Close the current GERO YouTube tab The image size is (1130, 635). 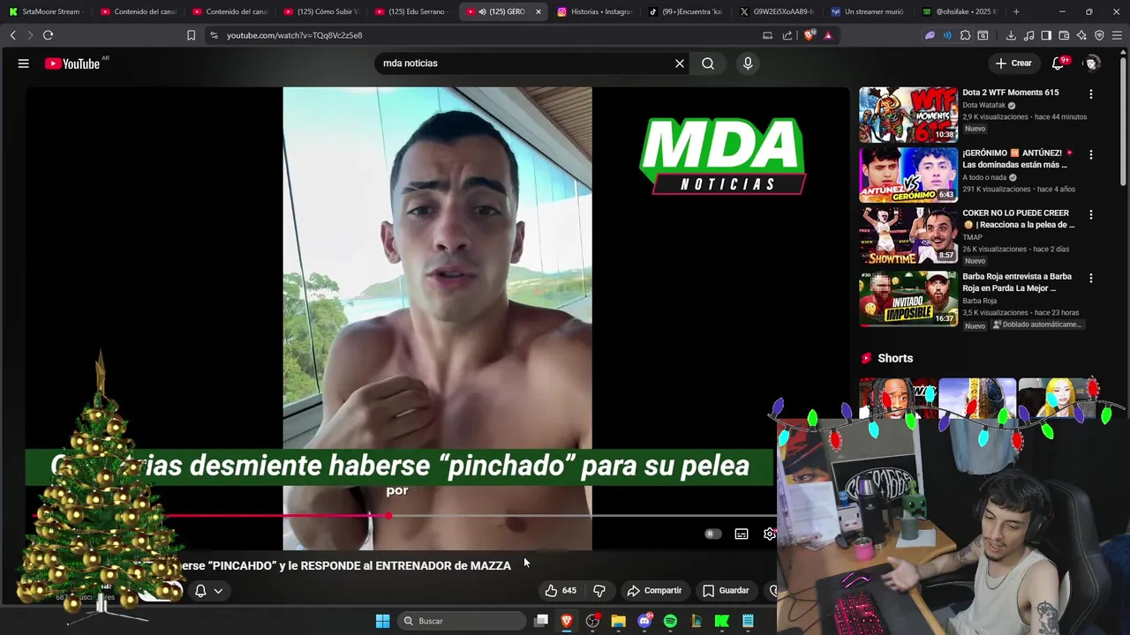(539, 11)
